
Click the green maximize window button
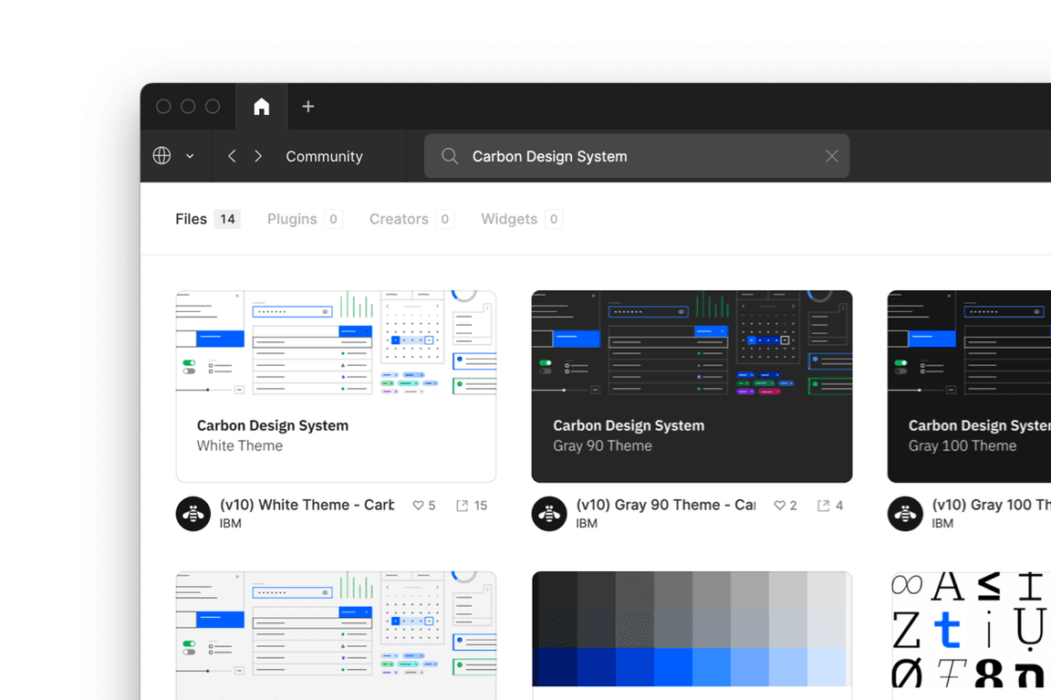213,107
